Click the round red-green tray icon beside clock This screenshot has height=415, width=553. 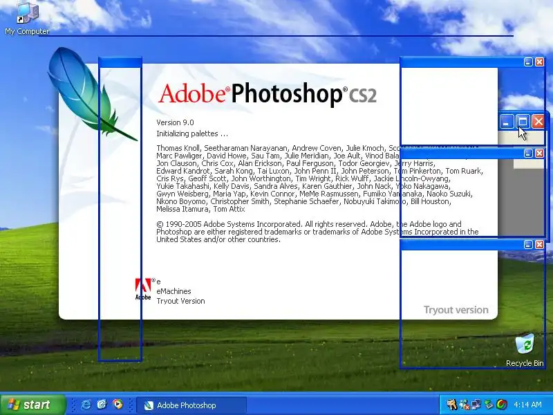click(502, 405)
